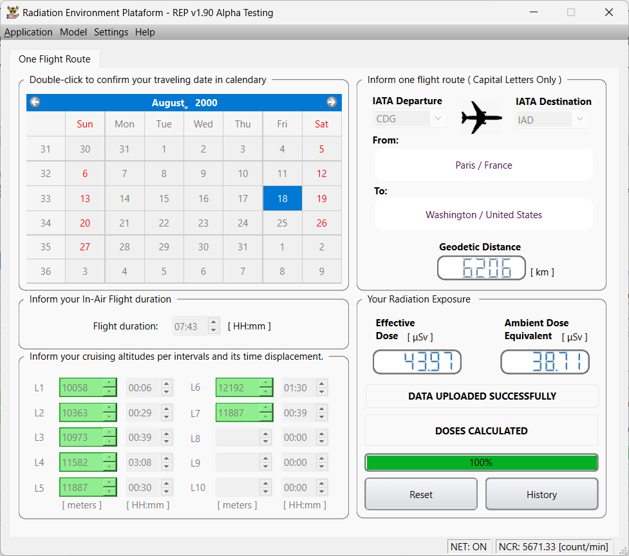Open the Settings menu

point(111,32)
